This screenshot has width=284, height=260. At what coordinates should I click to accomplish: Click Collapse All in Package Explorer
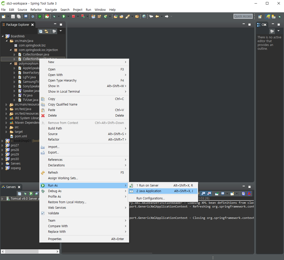click(x=41, y=31)
